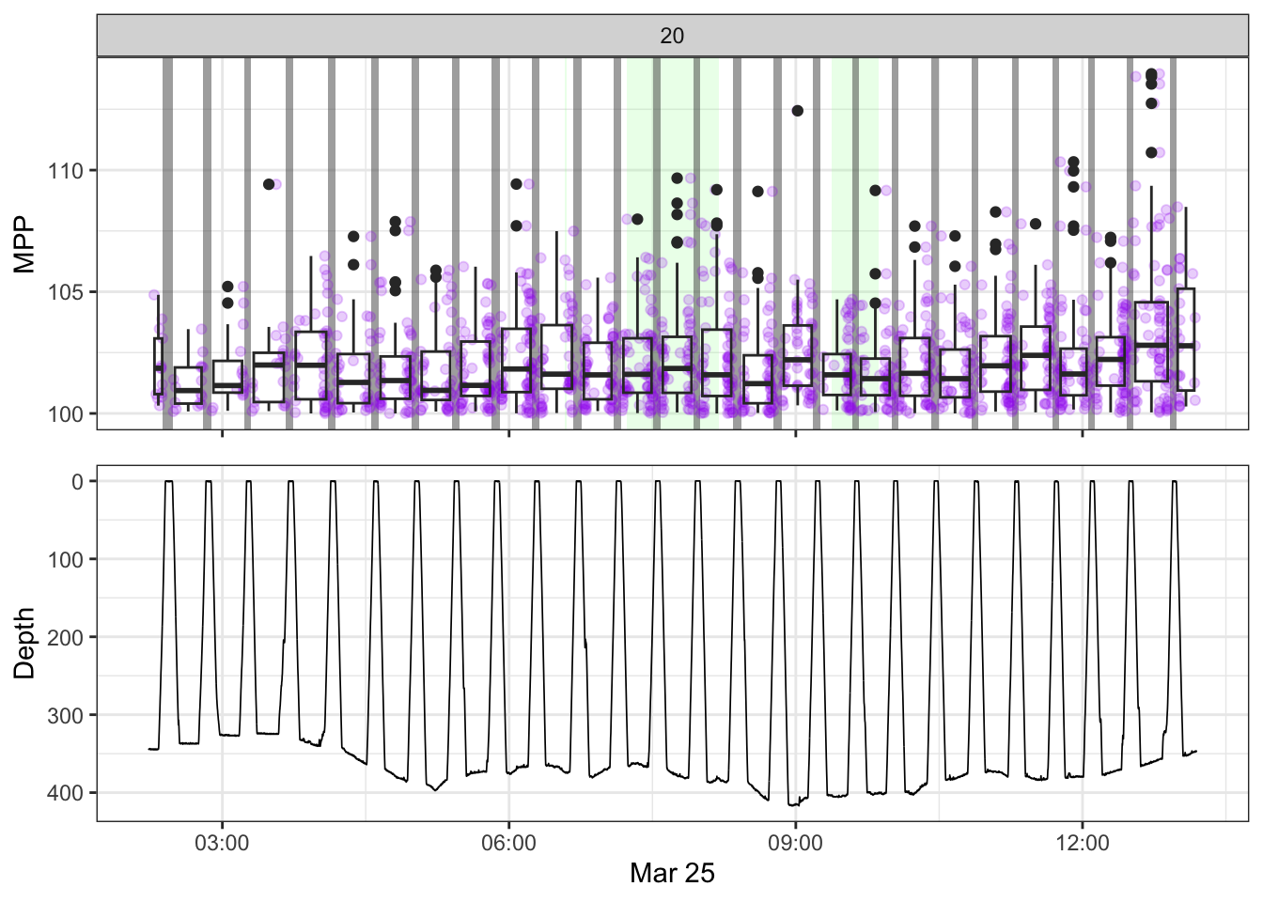Click the 100 tick on MPP axis

(67, 413)
